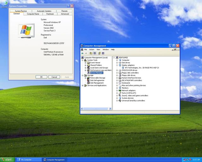
Task: Switch to the Advanced tab
Action: tap(65, 14)
